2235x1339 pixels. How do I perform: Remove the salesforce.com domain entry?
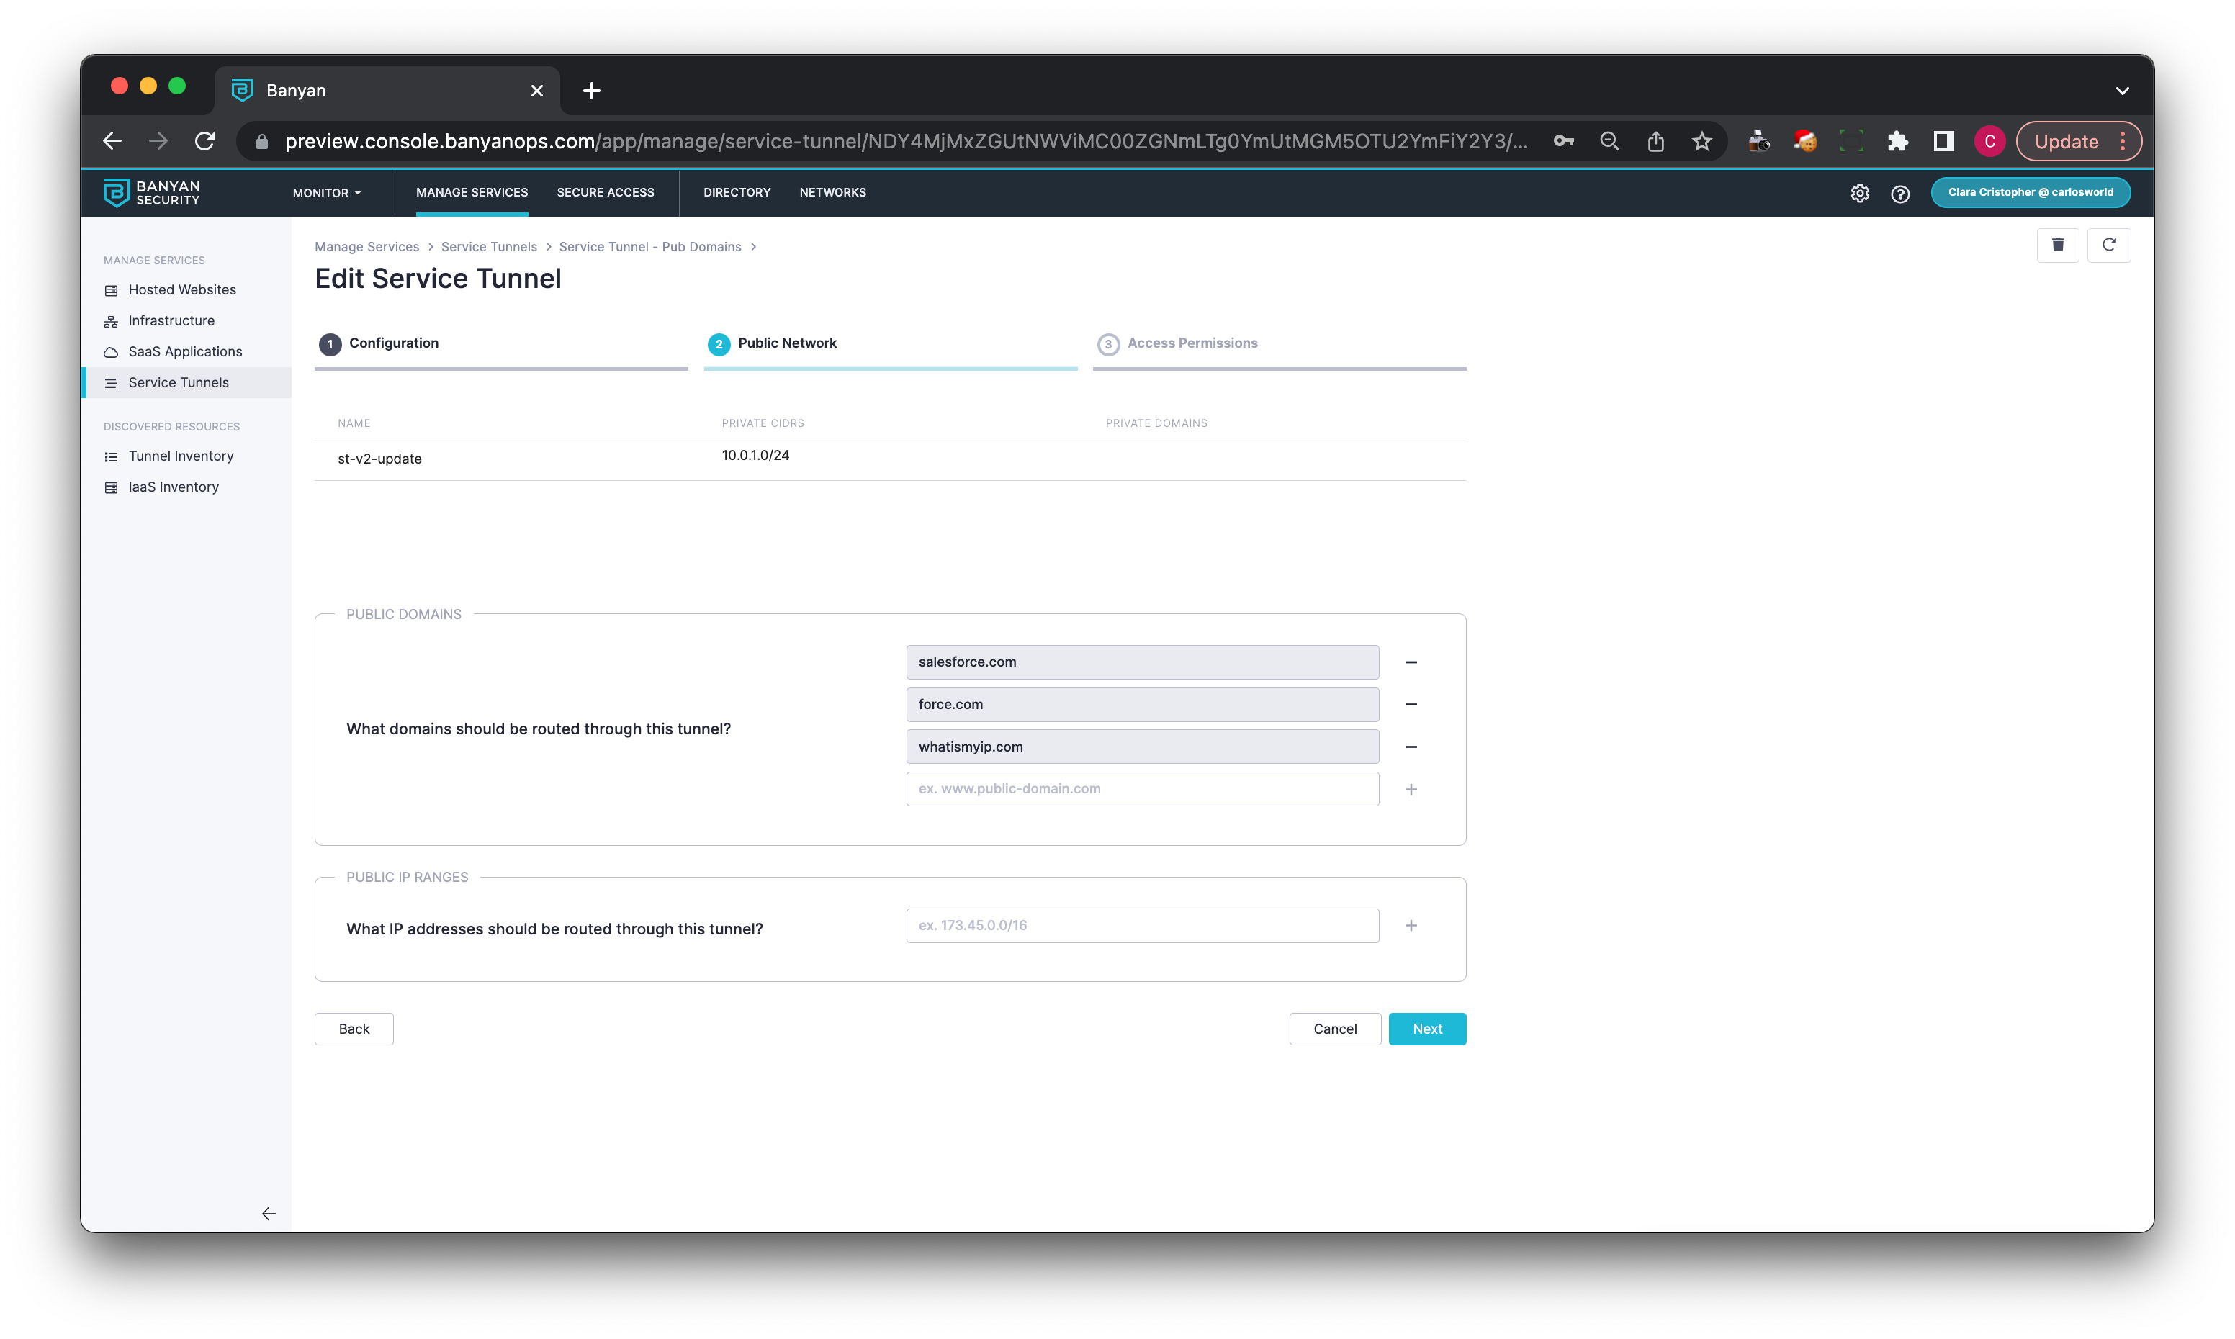1411,662
